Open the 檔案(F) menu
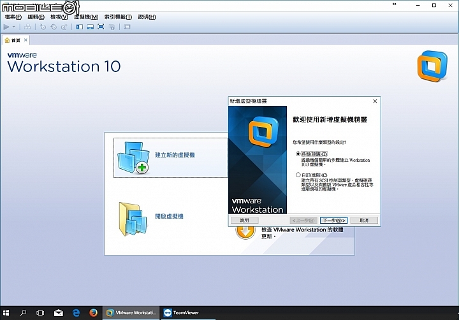 pos(13,17)
